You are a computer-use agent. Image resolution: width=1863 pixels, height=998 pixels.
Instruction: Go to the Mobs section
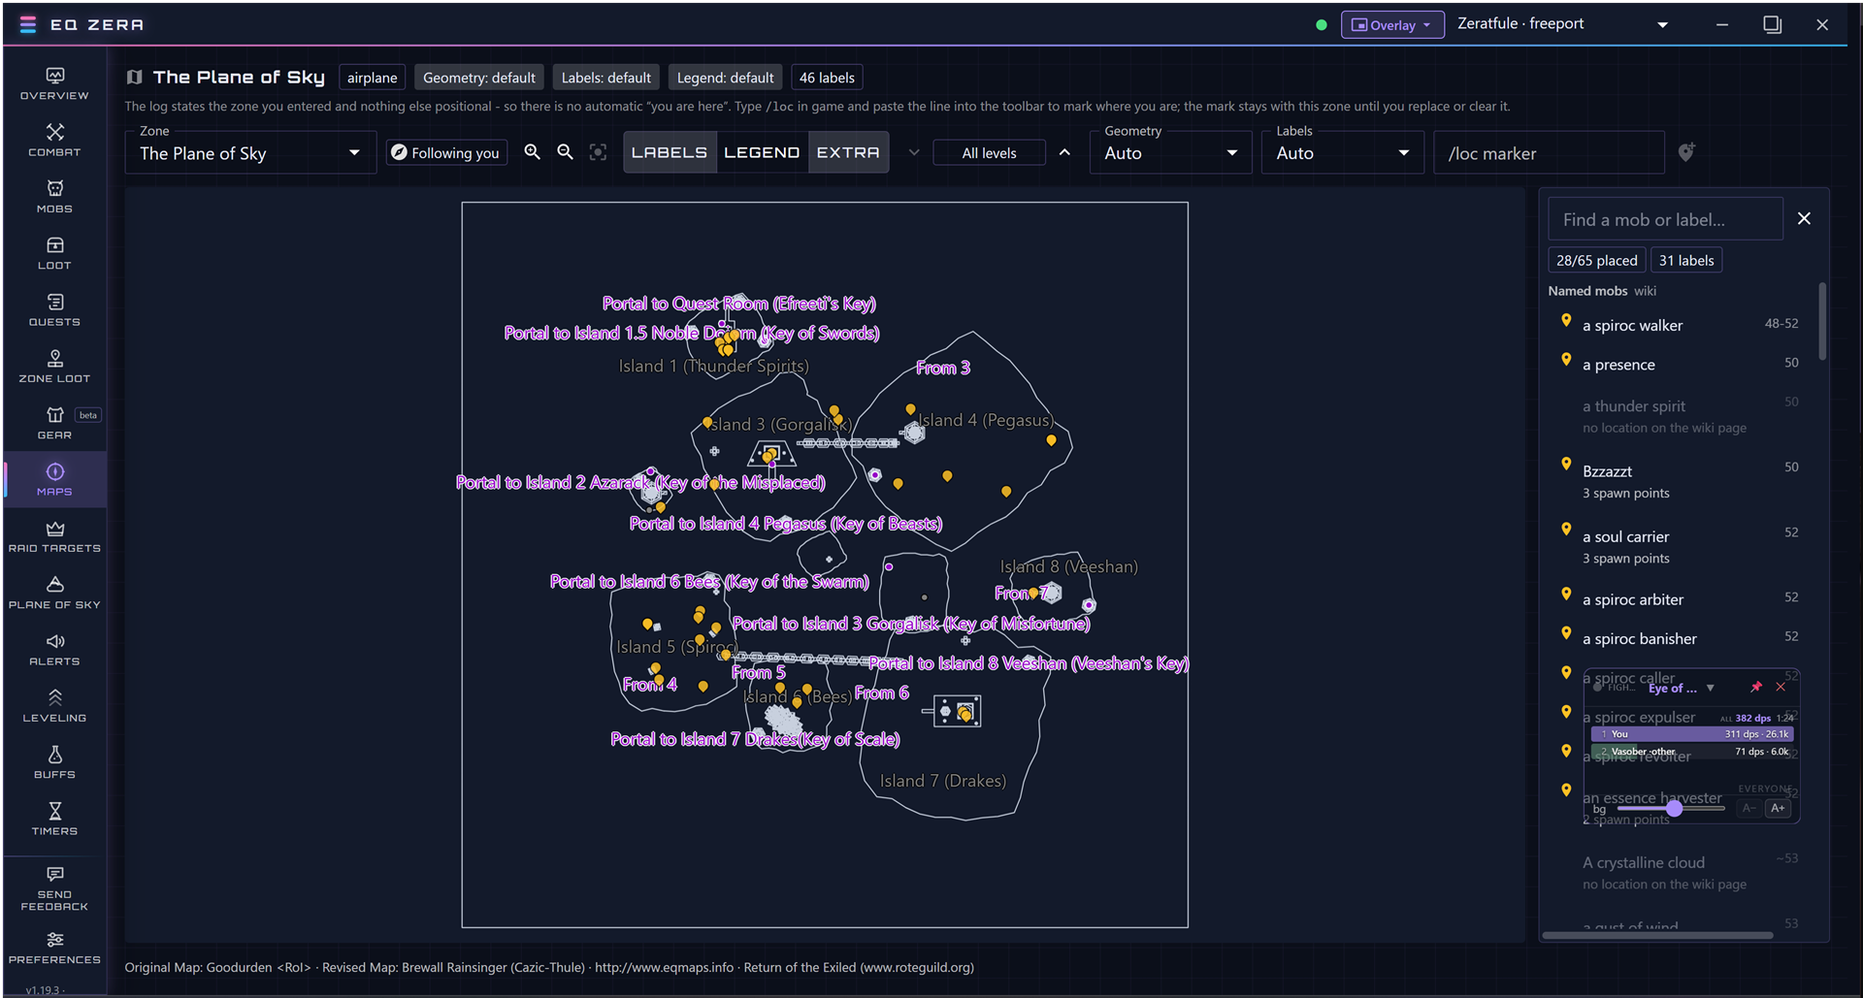(54, 197)
